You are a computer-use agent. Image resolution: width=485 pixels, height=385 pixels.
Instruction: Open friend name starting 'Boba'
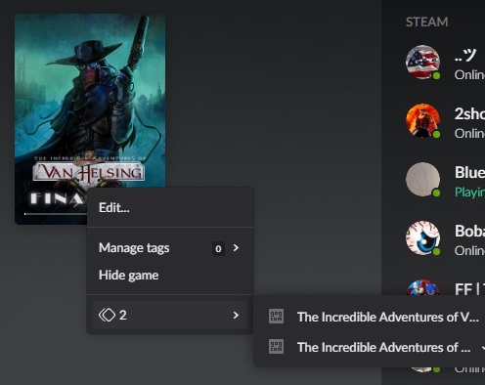(x=469, y=232)
